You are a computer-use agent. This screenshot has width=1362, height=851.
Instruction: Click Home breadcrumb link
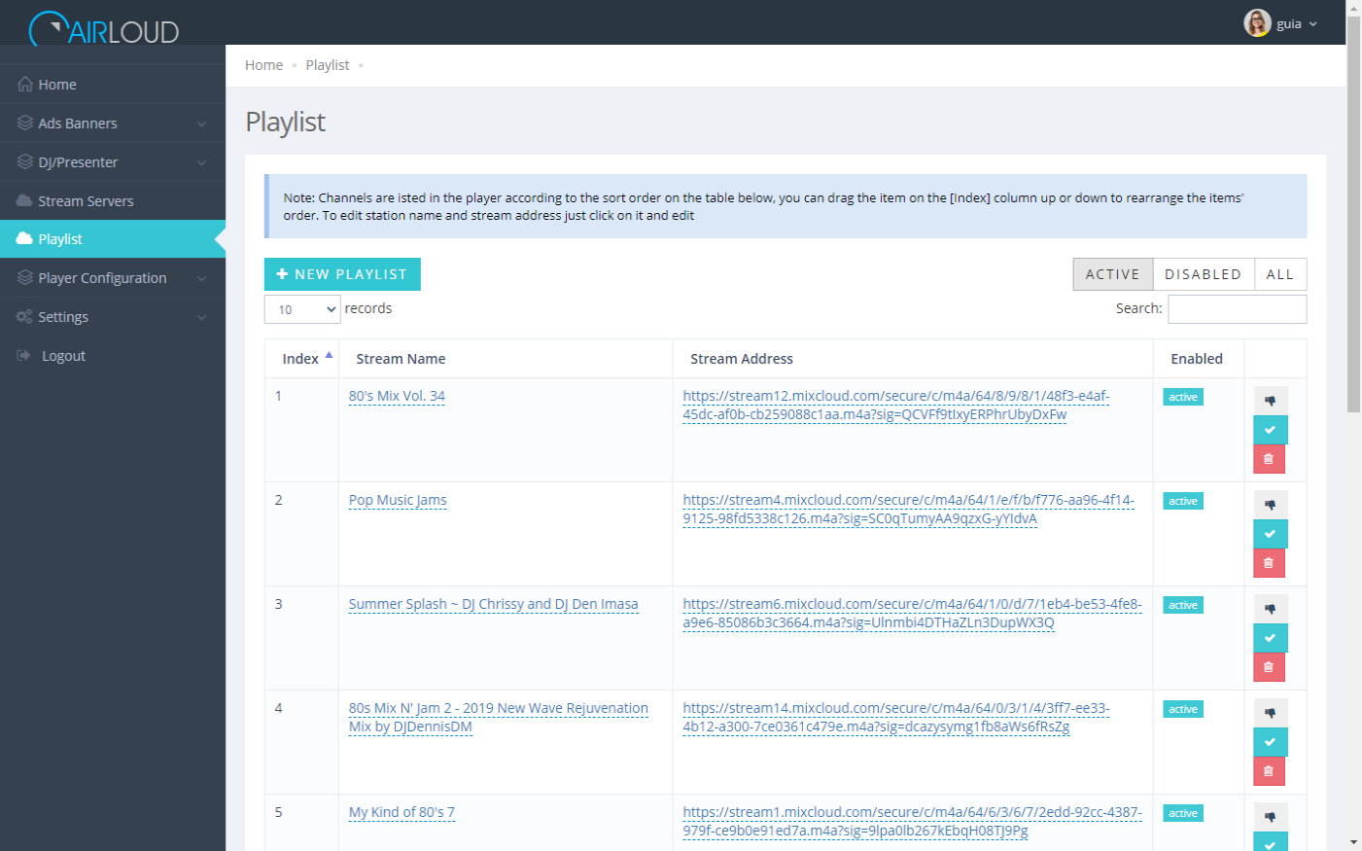click(x=263, y=65)
